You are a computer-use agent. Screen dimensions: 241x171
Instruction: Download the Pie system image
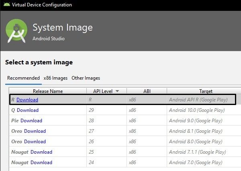point(31,121)
